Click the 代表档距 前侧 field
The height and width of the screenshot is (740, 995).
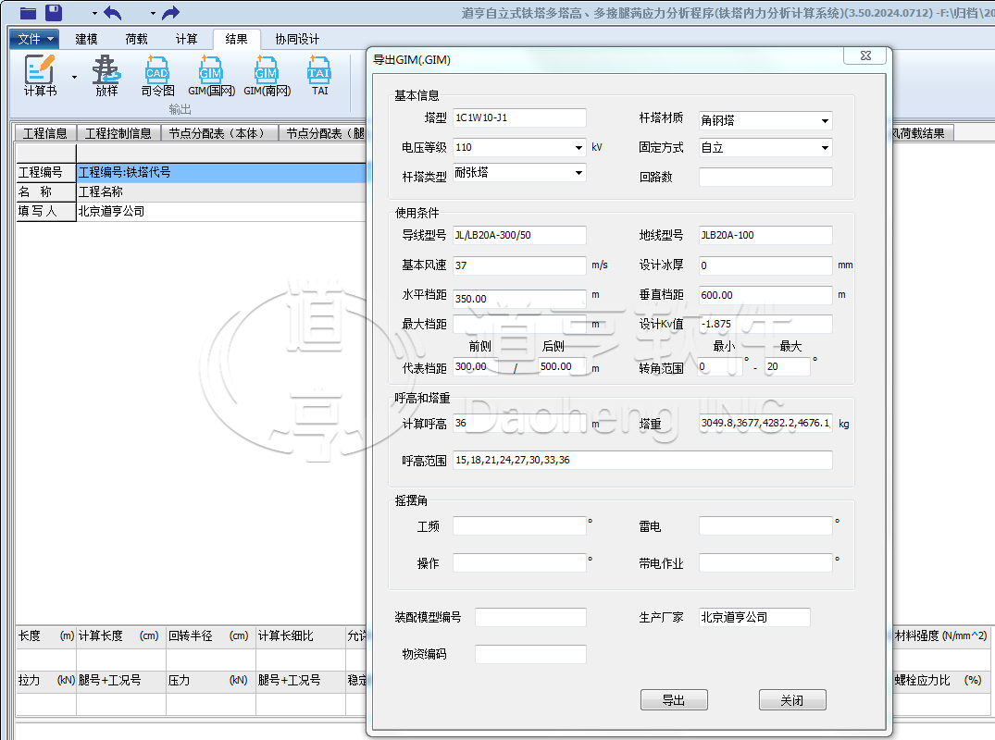click(x=476, y=366)
